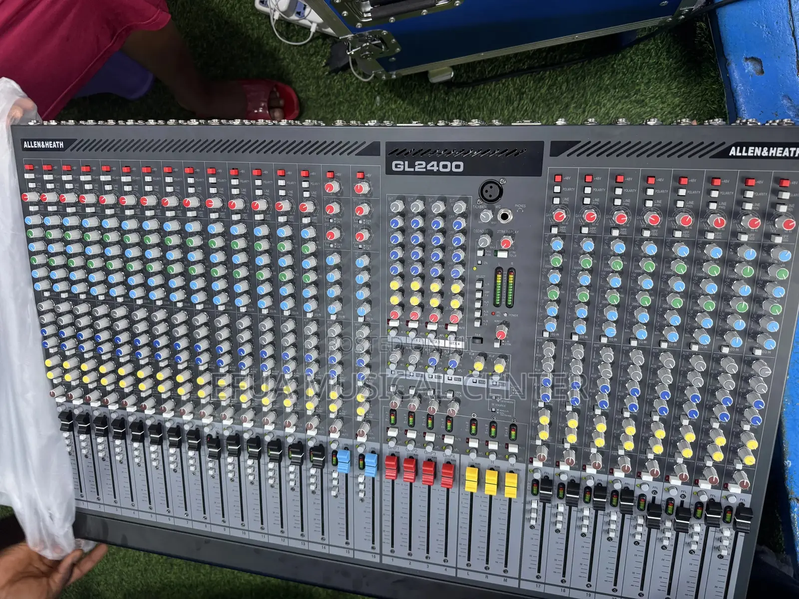Image resolution: width=799 pixels, height=599 pixels.
Task: Toggle the 2TRK TO LR switch
Action: click(502, 254)
